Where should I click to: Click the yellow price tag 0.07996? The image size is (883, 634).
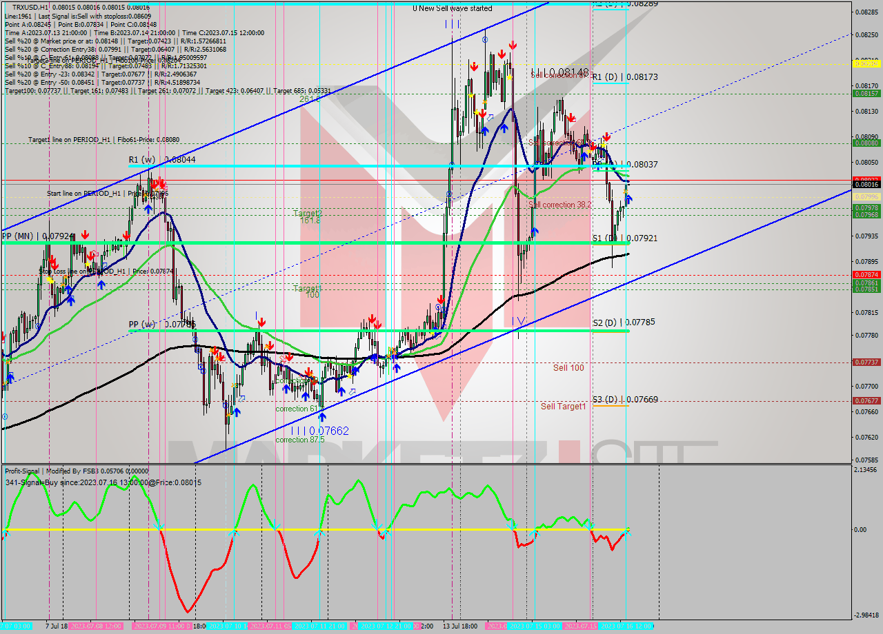(866, 197)
